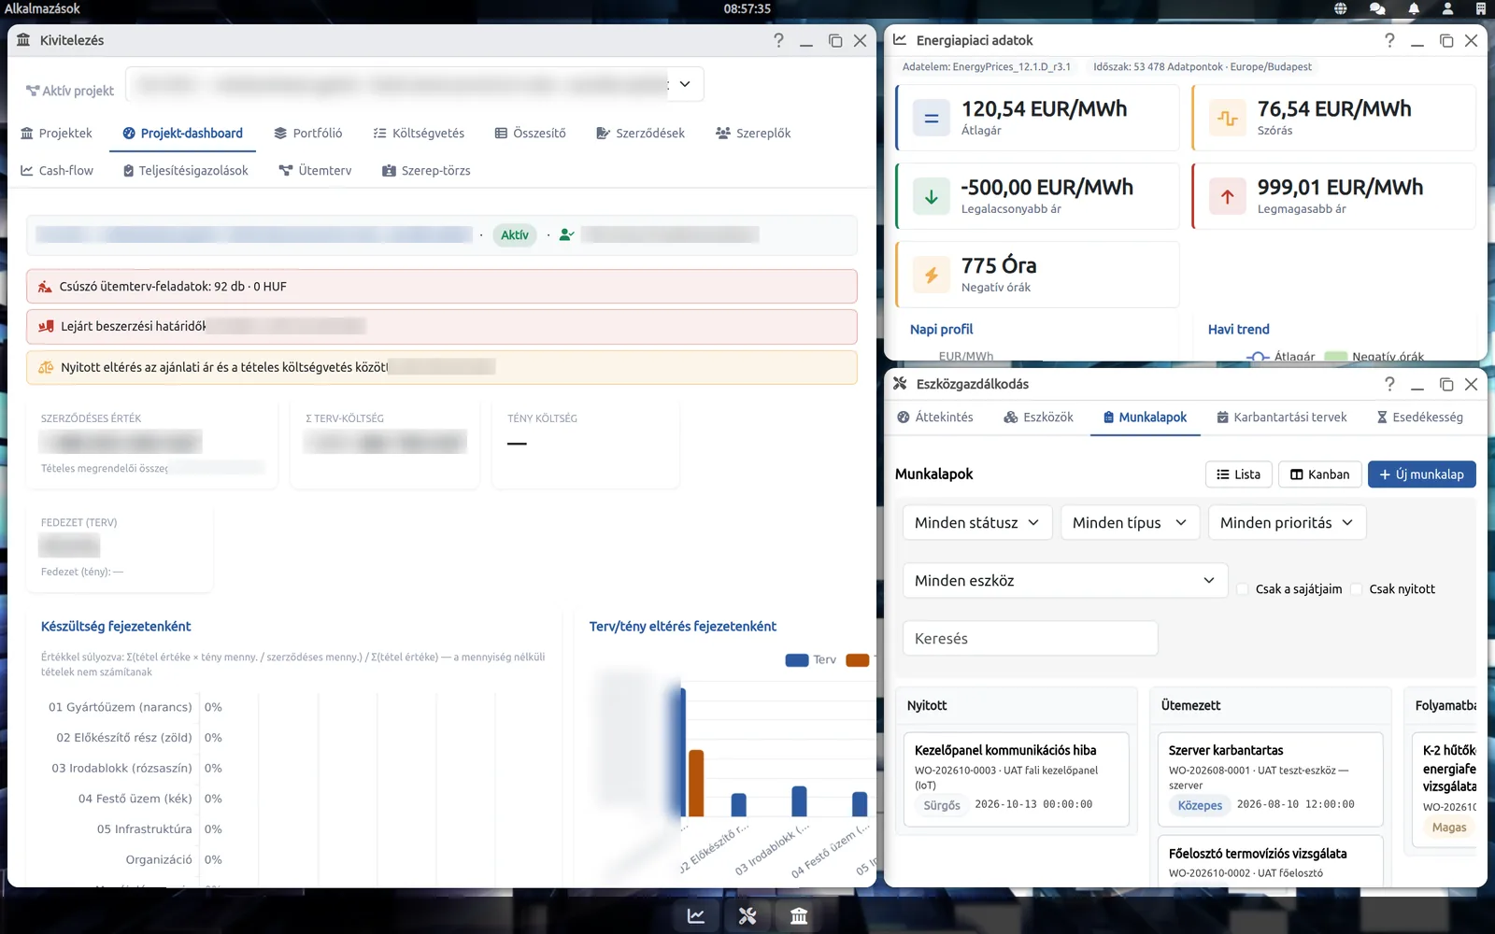
Task: Enable Csak nyitott checkbox
Action: pos(1357,589)
